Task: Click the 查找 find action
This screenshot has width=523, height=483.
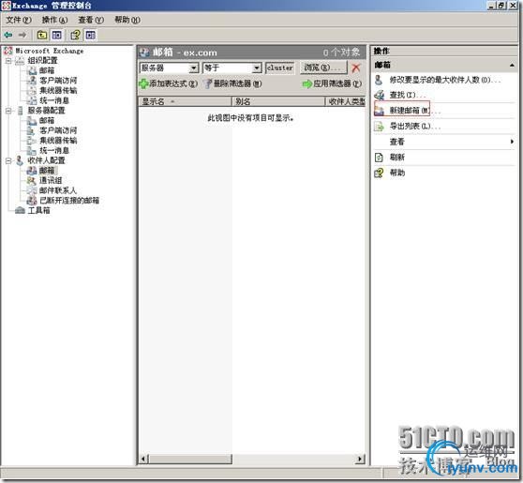Action: tap(407, 95)
